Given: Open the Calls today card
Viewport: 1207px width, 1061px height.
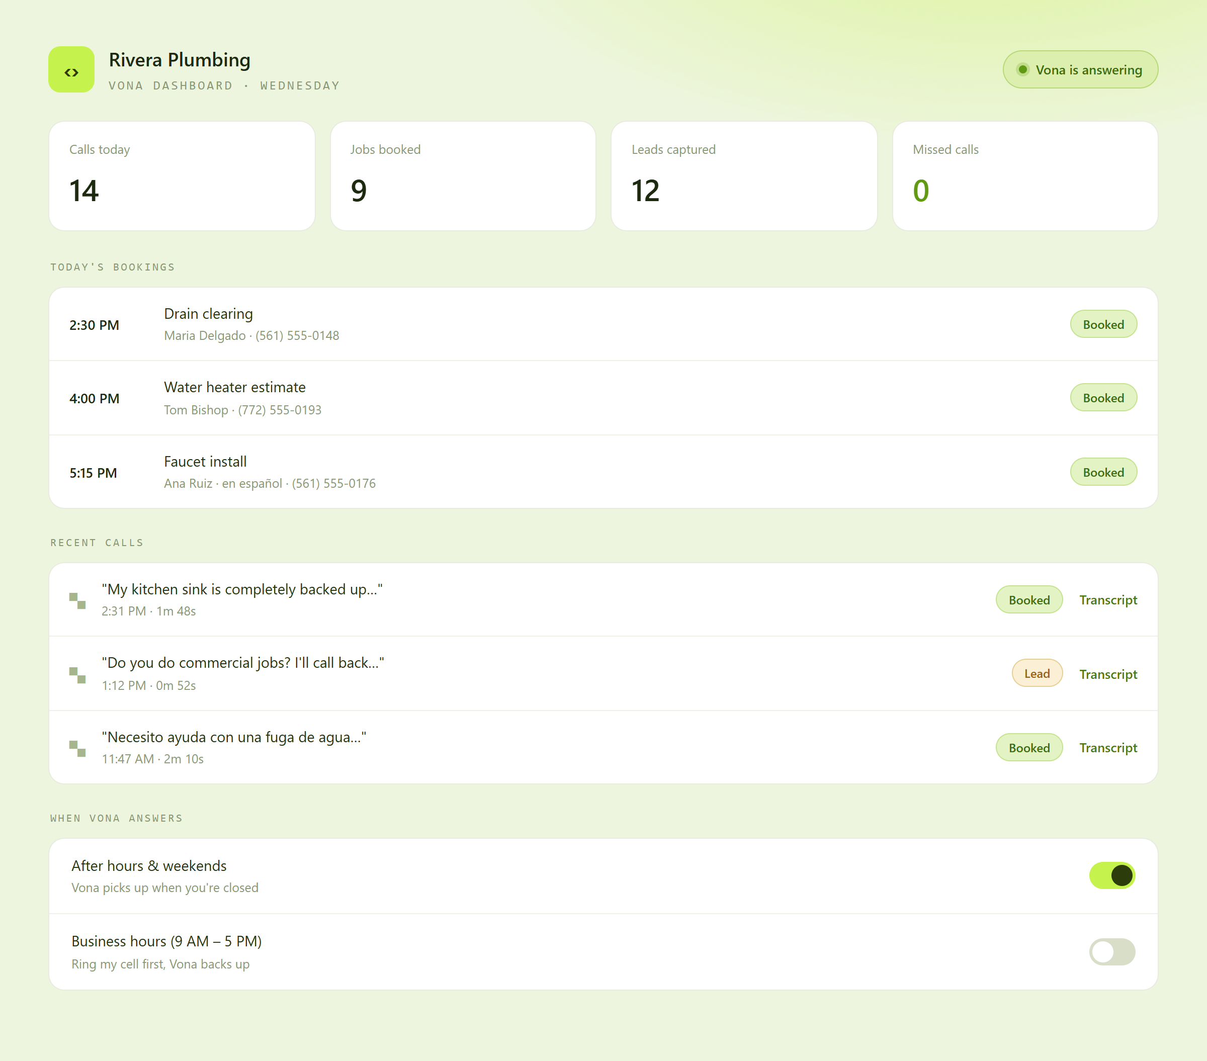Looking at the screenshot, I should [x=182, y=176].
